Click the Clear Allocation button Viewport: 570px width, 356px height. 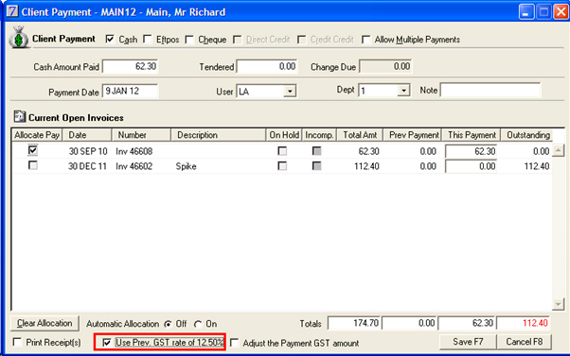(x=45, y=323)
